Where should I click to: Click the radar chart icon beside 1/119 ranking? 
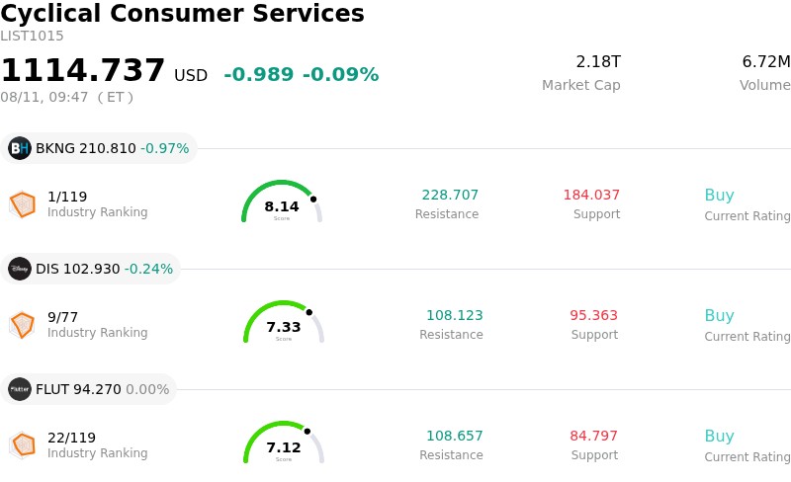(23, 204)
